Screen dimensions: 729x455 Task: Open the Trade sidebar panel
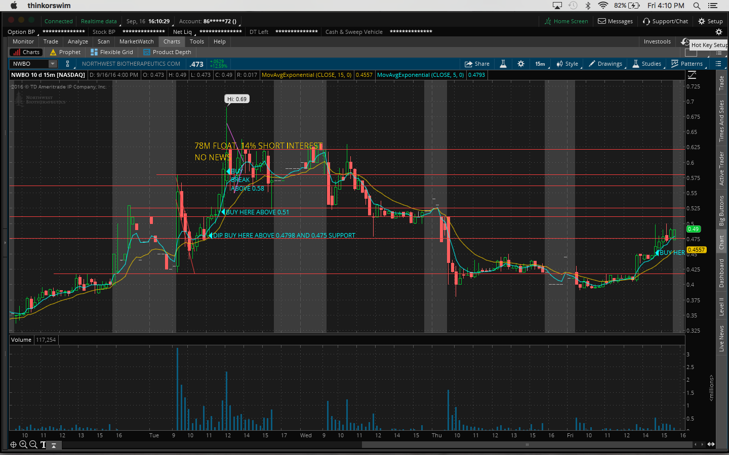(x=721, y=83)
